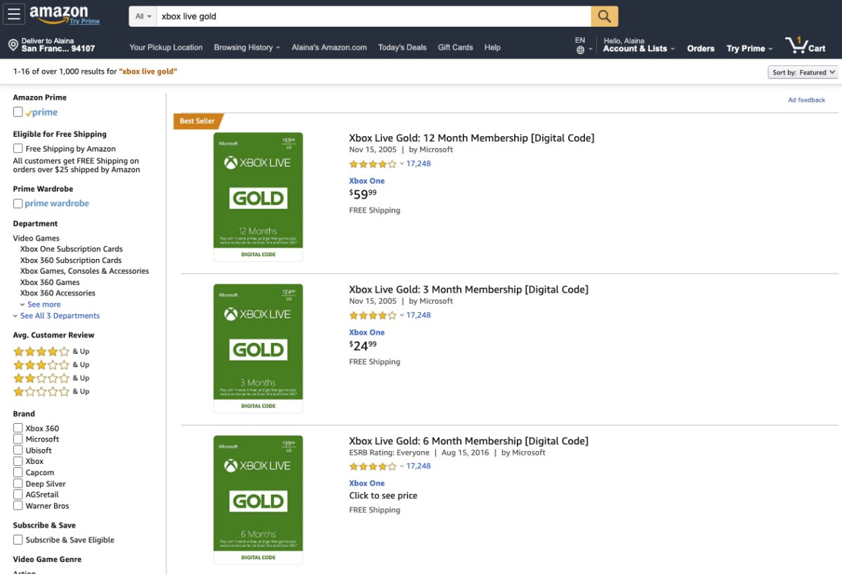This screenshot has width=842, height=574.
Task: Select Xbox 360 Subscription Cards department
Action: coord(71,260)
